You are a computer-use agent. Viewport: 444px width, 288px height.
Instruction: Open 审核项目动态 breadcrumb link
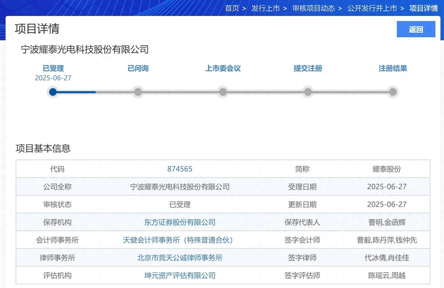point(314,8)
